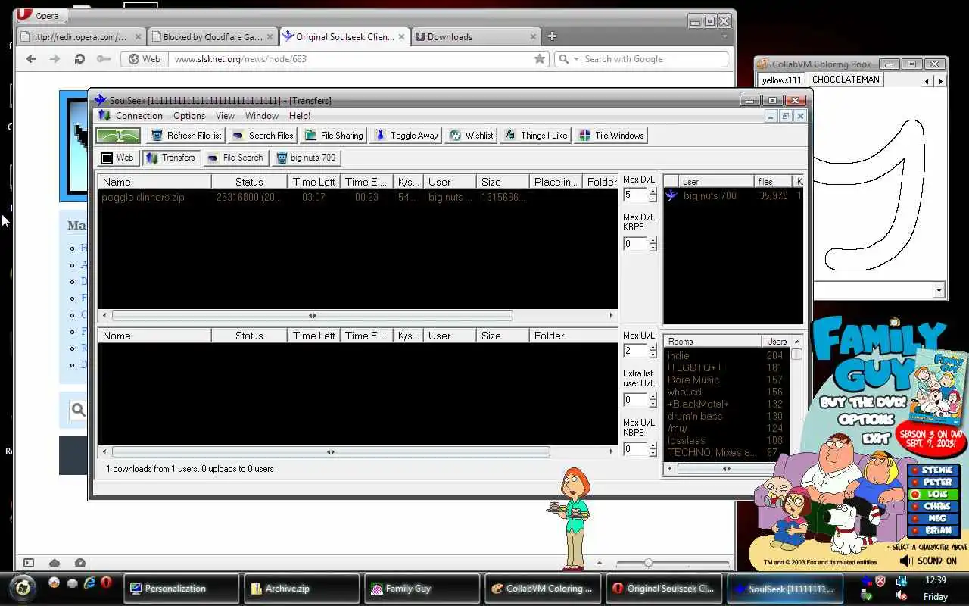
Task: Click the Max D/L KBPS input field
Action: tap(635, 244)
